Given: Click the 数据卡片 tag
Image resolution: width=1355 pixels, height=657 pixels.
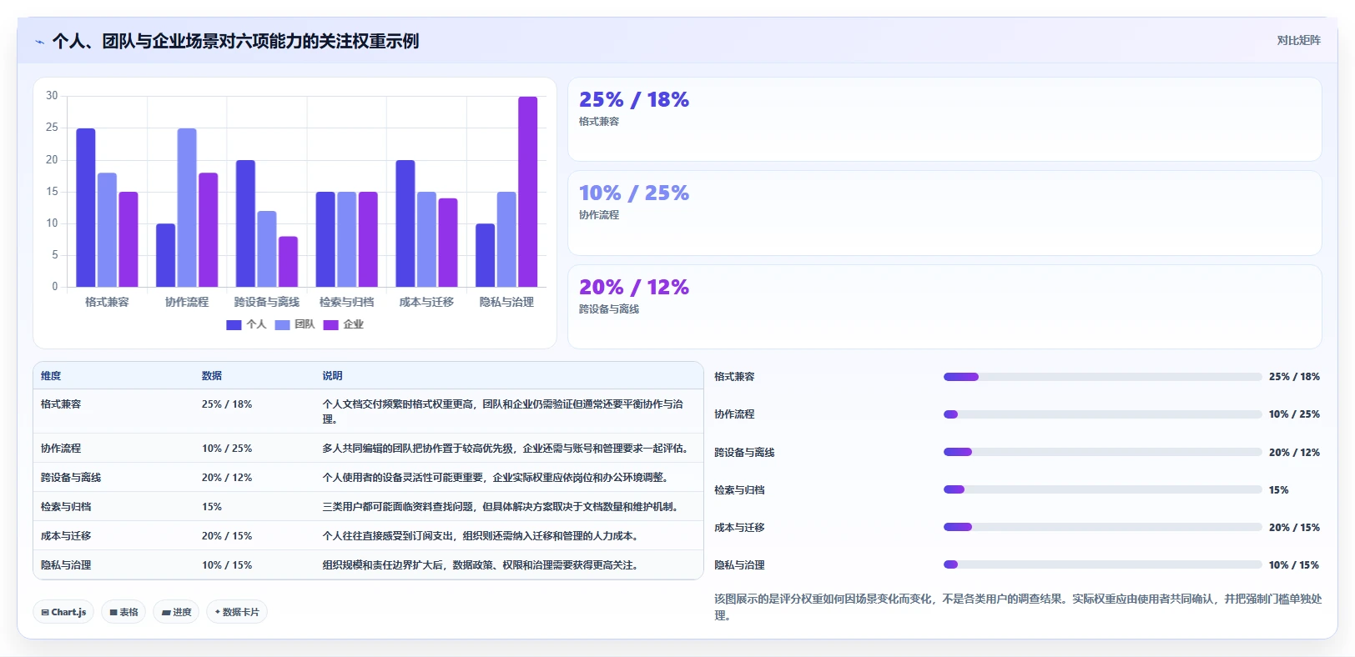Looking at the screenshot, I should [x=237, y=612].
